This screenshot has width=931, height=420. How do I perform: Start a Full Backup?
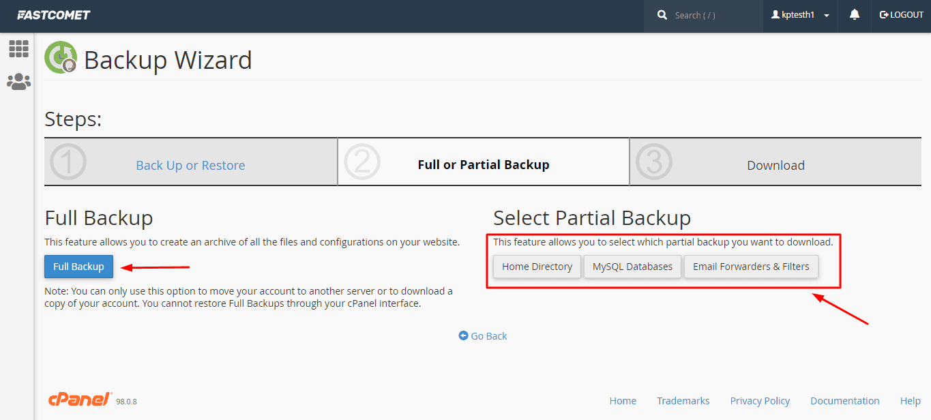78,267
